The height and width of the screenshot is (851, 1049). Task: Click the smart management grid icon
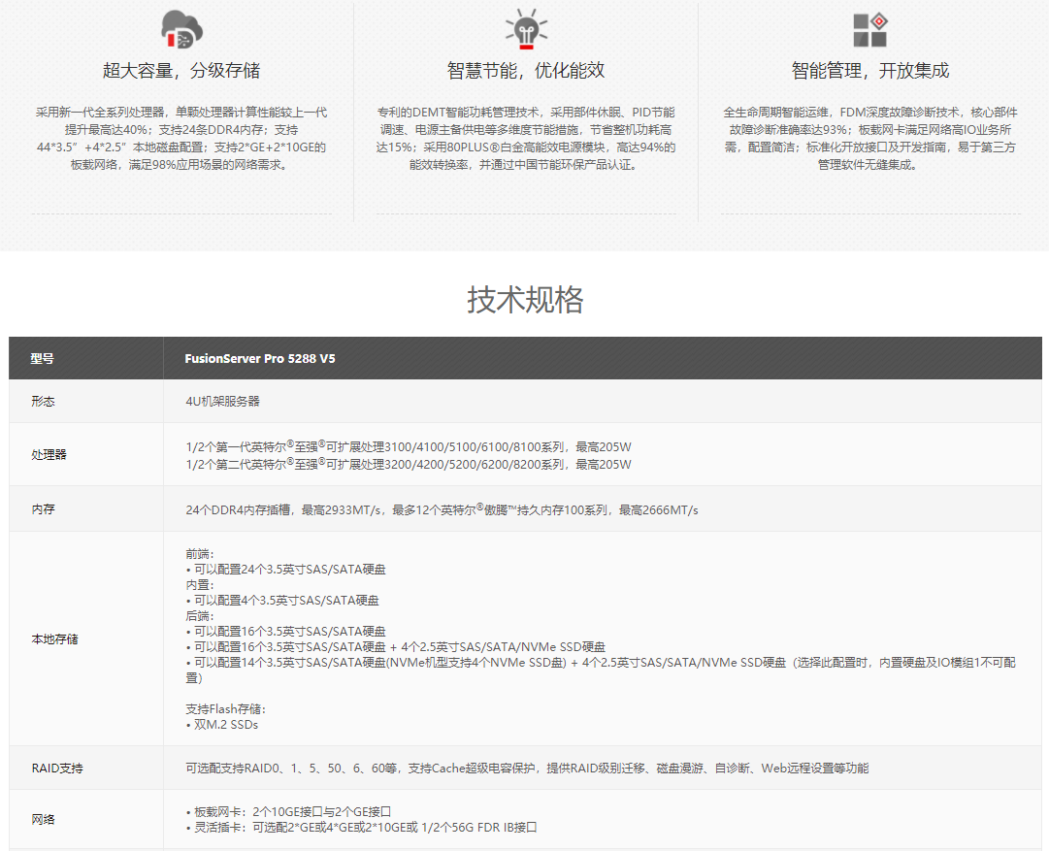(870, 30)
